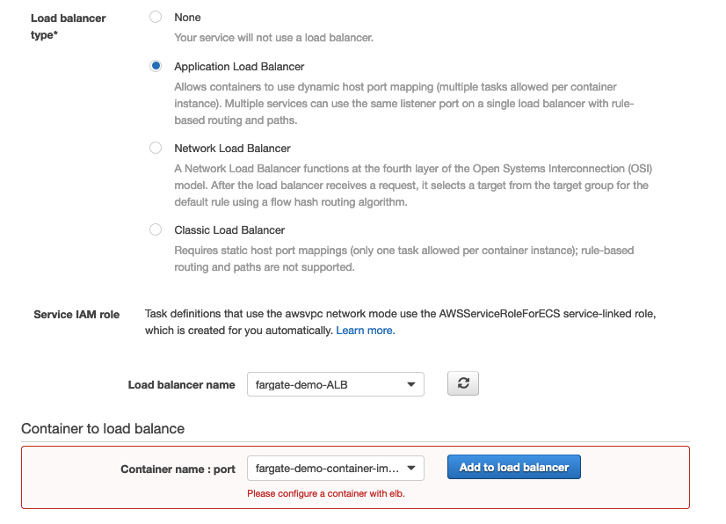The height and width of the screenshot is (524, 726).
Task: Select the None load balancer radio button
Action: 156,17
